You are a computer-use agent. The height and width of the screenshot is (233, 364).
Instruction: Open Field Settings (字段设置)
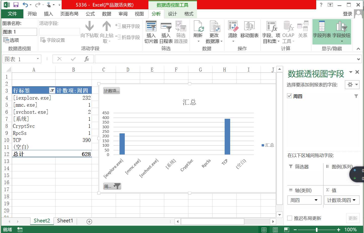53,40
